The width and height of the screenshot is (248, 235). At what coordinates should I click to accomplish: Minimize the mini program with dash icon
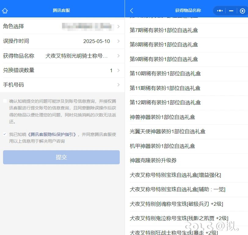[x=231, y=11]
